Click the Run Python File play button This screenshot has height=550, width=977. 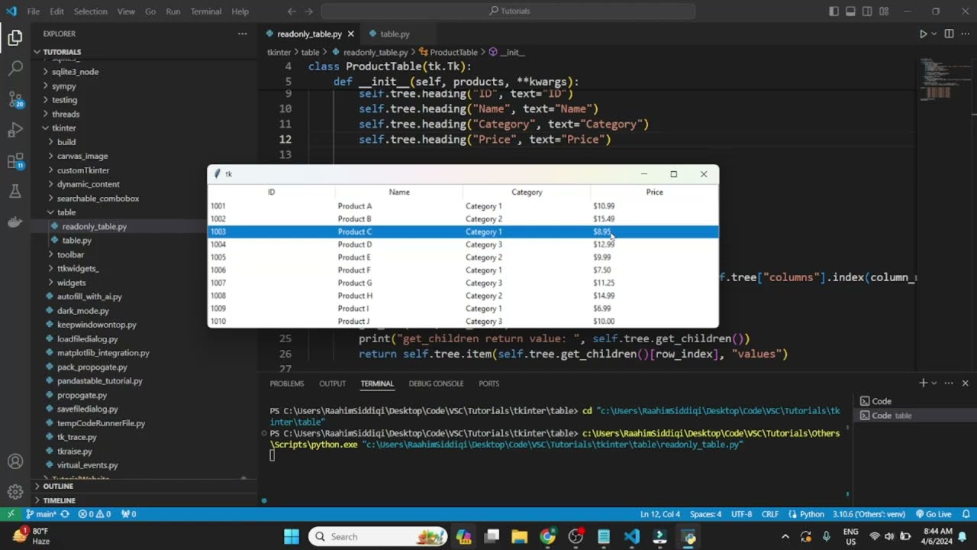(x=923, y=34)
